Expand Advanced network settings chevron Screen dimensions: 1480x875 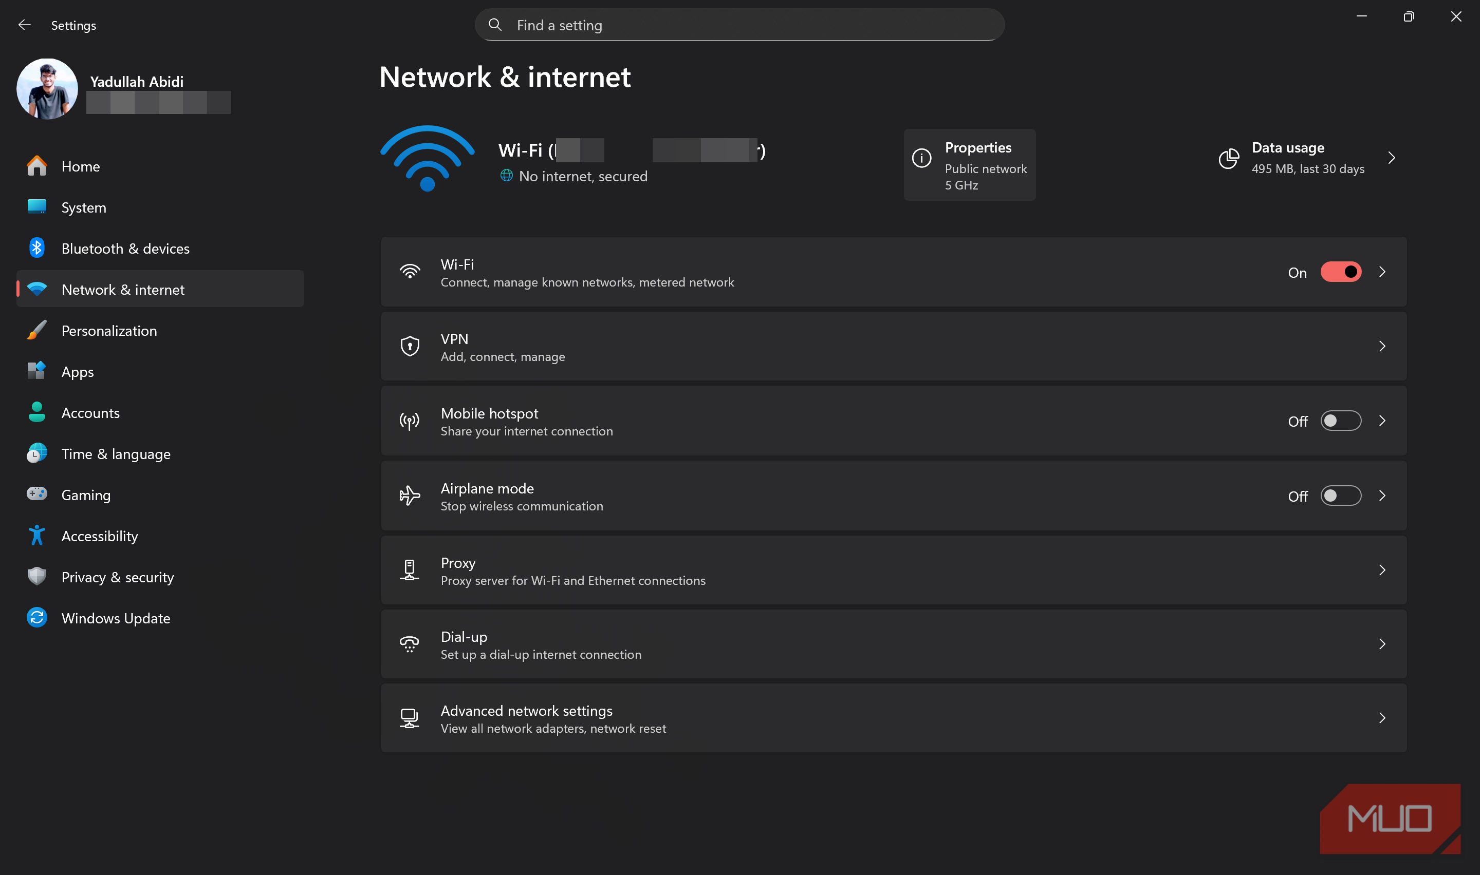[1381, 718]
